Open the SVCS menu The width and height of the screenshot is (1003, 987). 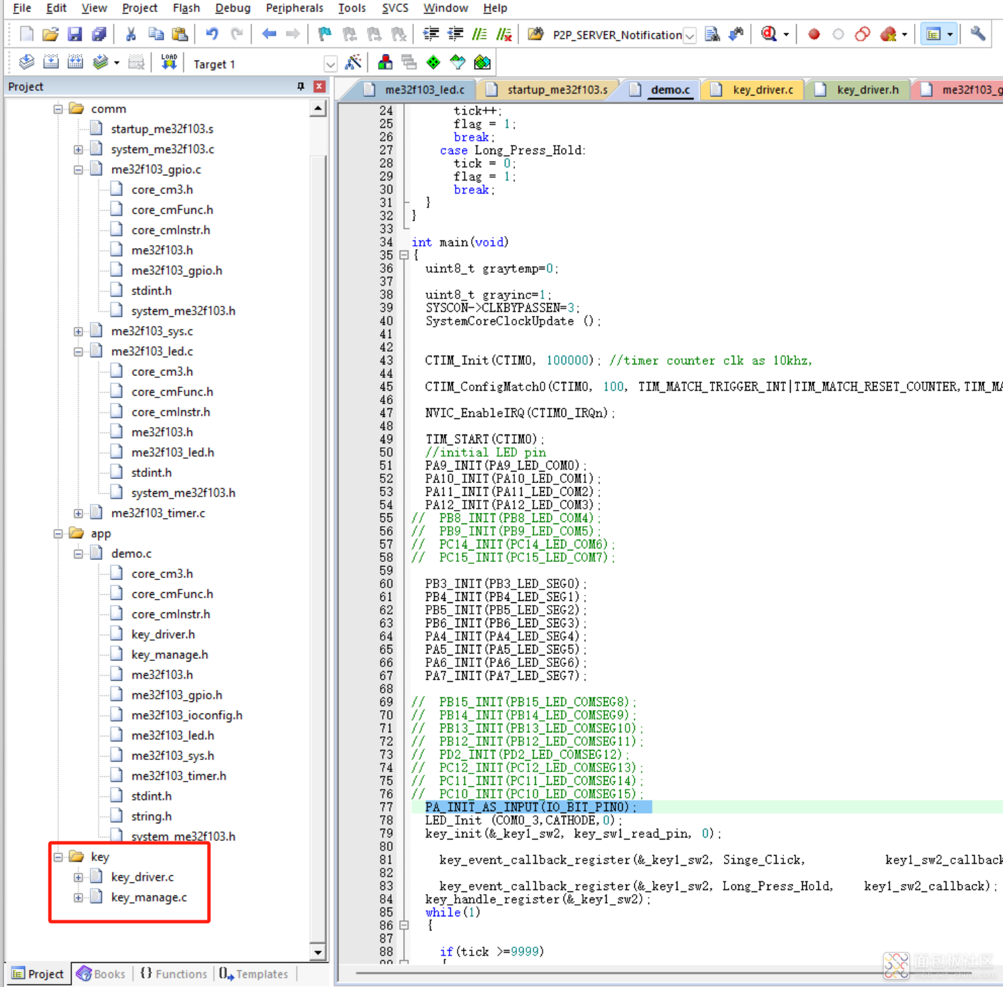395,8
